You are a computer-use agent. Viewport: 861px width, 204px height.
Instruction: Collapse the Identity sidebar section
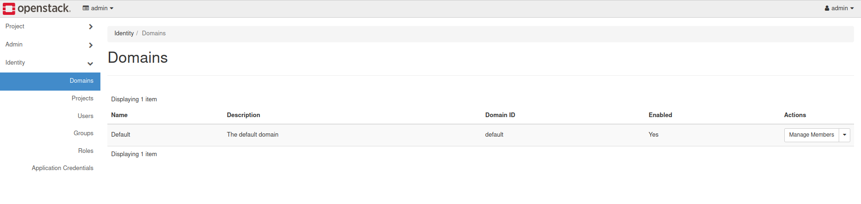pyautogui.click(x=15, y=63)
